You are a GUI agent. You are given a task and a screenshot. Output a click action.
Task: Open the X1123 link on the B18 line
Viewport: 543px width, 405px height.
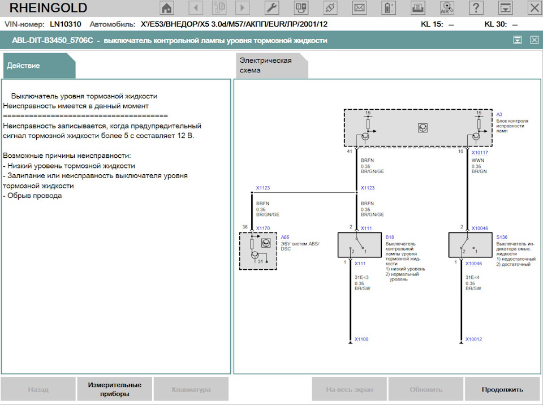[x=368, y=188]
